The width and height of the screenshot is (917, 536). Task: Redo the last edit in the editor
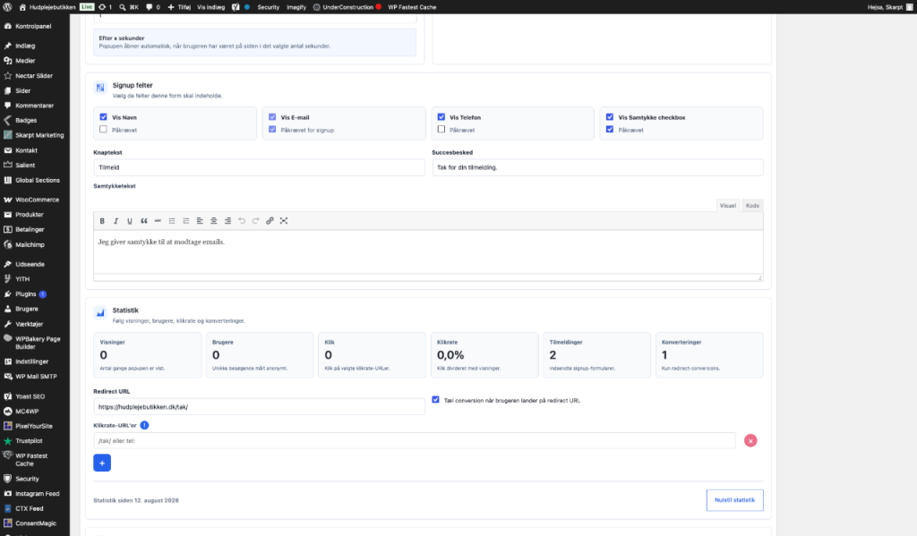[255, 221]
